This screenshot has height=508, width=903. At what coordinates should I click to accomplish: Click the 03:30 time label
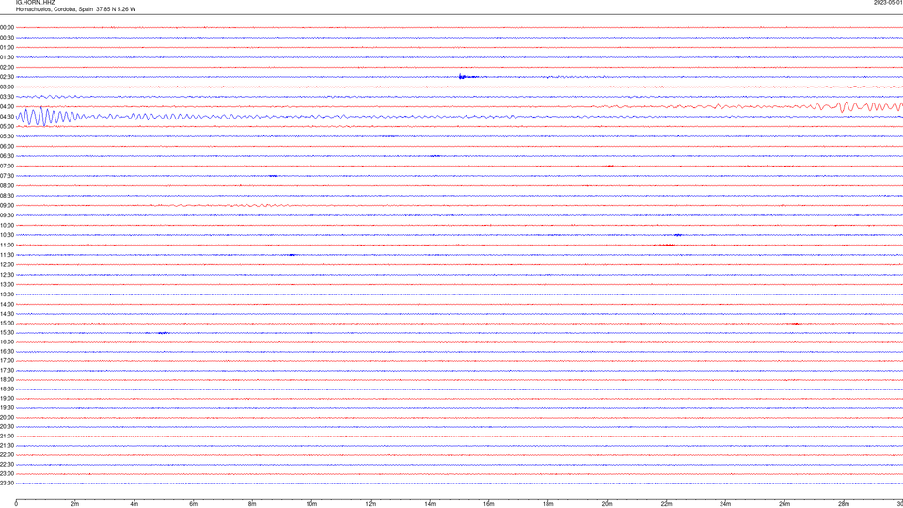point(7,97)
